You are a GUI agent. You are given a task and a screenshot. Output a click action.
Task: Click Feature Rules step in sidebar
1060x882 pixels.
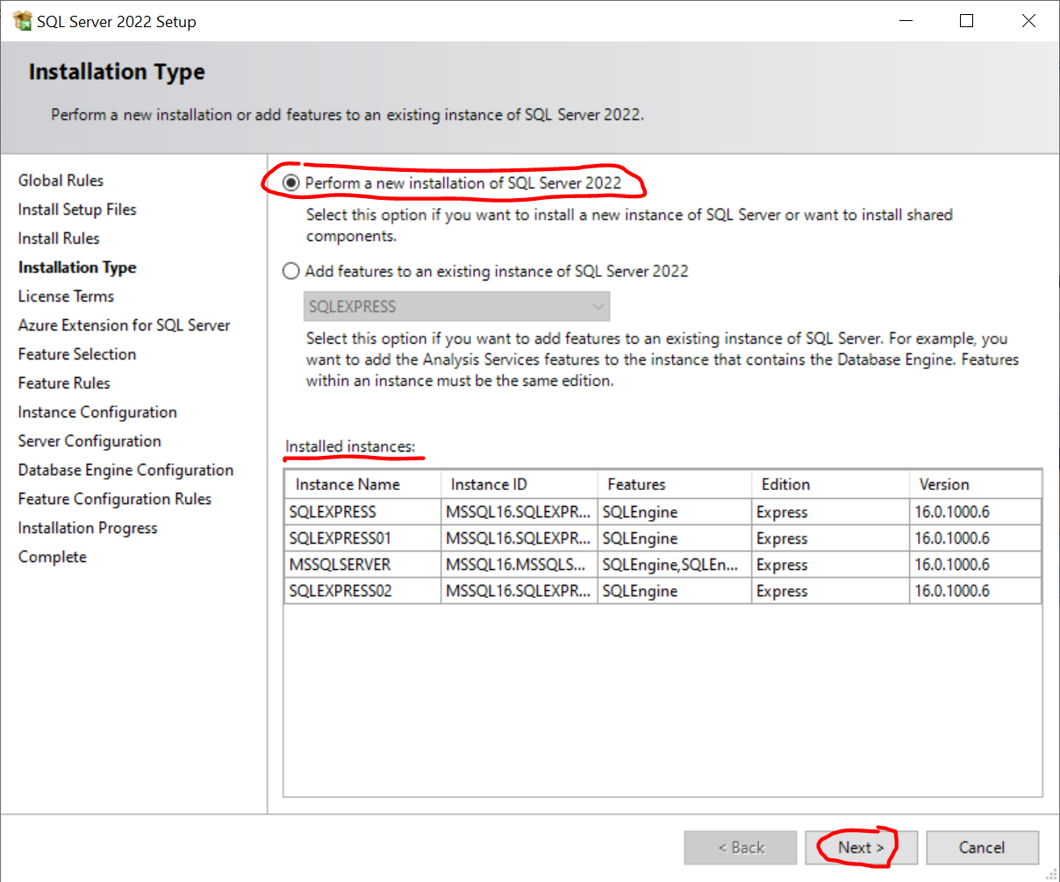point(64,383)
